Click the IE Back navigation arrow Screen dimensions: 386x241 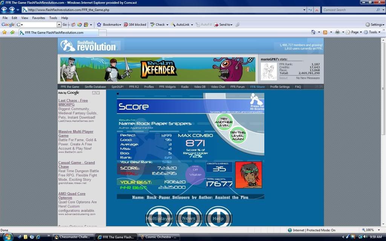click(5, 10)
